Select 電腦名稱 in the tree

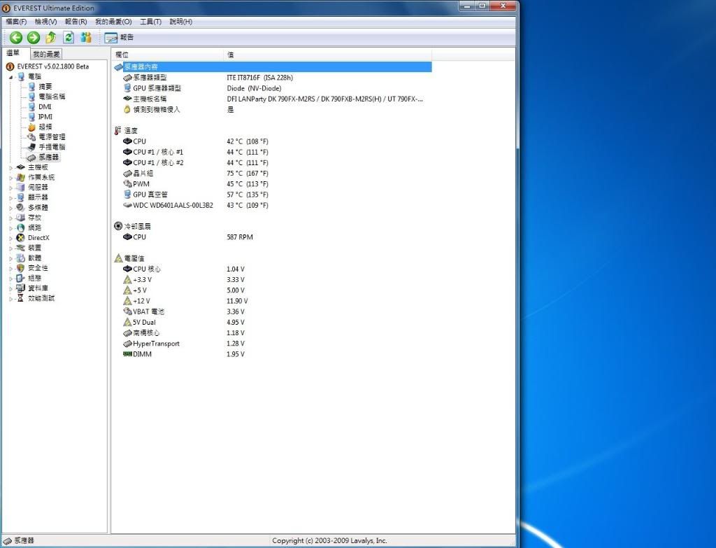coord(52,97)
